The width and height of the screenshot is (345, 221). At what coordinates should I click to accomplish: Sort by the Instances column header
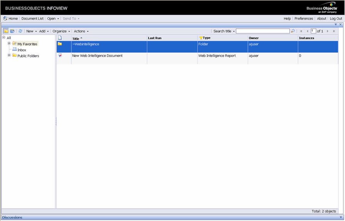point(306,38)
